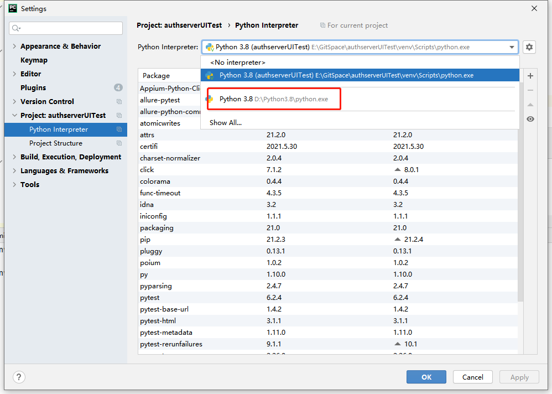Viewport: 552px width, 394px height.
Task: Select the attrs package row
Action: 328,134
